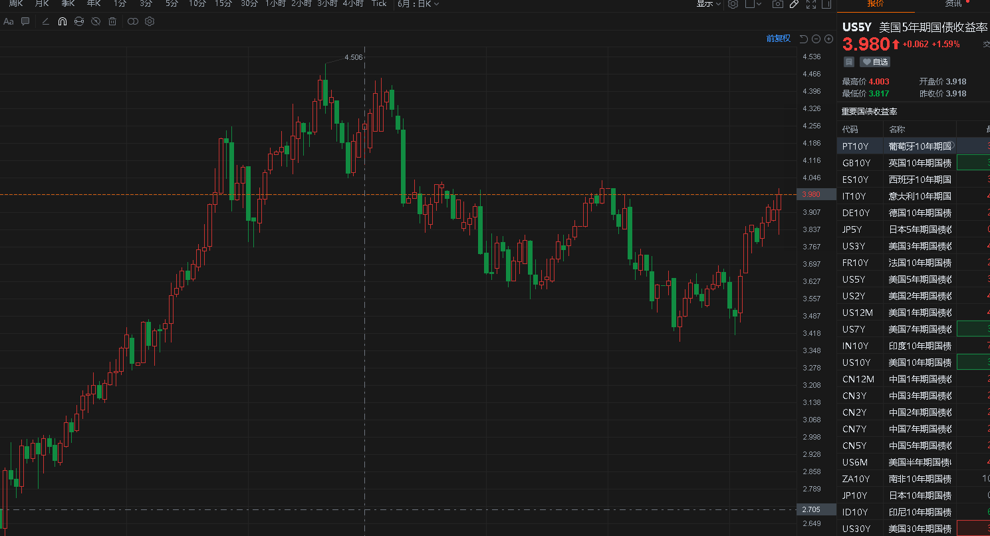Select the JP5Y 日本5年期国债 row
Viewport: 990px width, 536px height.
coord(914,229)
